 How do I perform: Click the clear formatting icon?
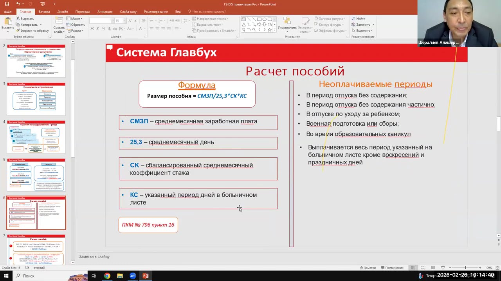(x=143, y=21)
